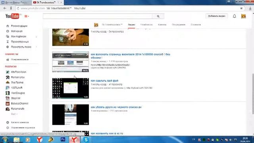Click the address bar showing www.youtube.com

(128, 8)
